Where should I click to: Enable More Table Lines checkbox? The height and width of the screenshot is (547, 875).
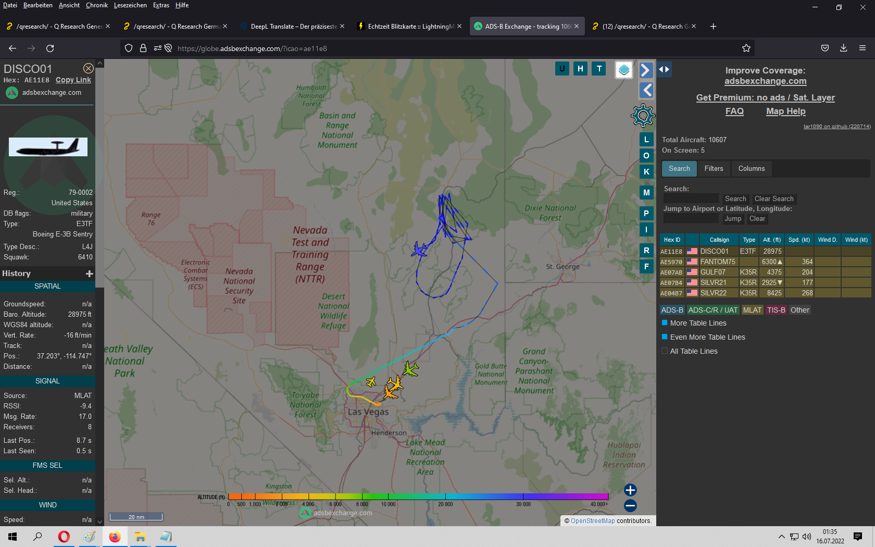pyautogui.click(x=665, y=323)
